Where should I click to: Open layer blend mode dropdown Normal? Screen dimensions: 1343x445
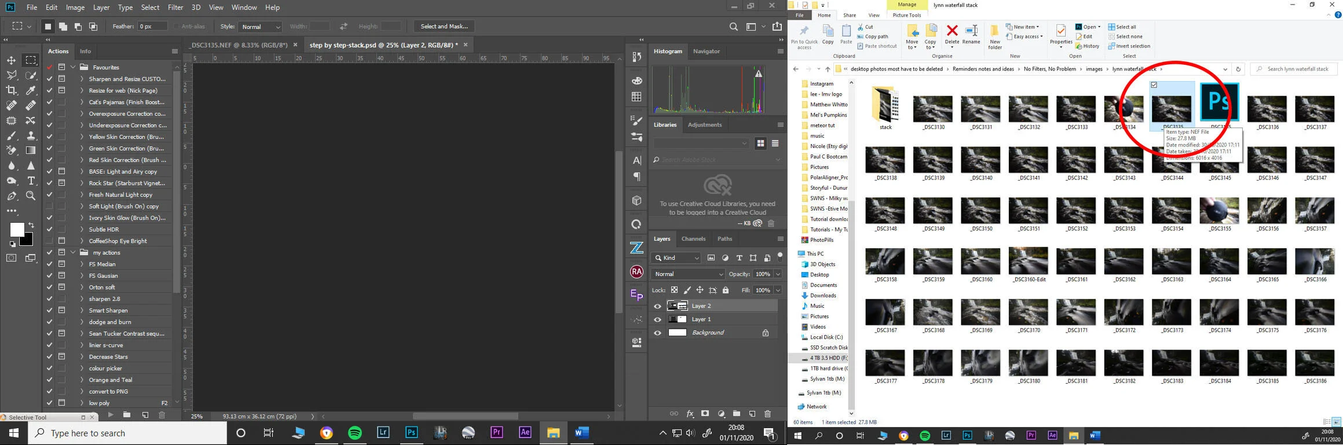point(688,274)
